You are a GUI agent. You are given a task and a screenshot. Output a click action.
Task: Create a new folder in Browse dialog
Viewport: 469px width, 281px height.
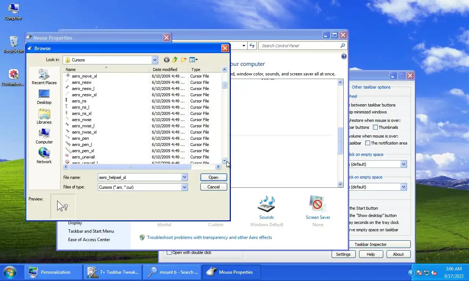184,60
